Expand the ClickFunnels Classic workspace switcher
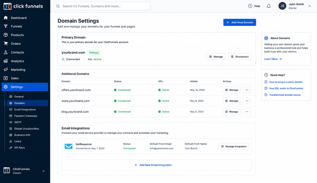This screenshot has width=317, height=183. coord(43,171)
